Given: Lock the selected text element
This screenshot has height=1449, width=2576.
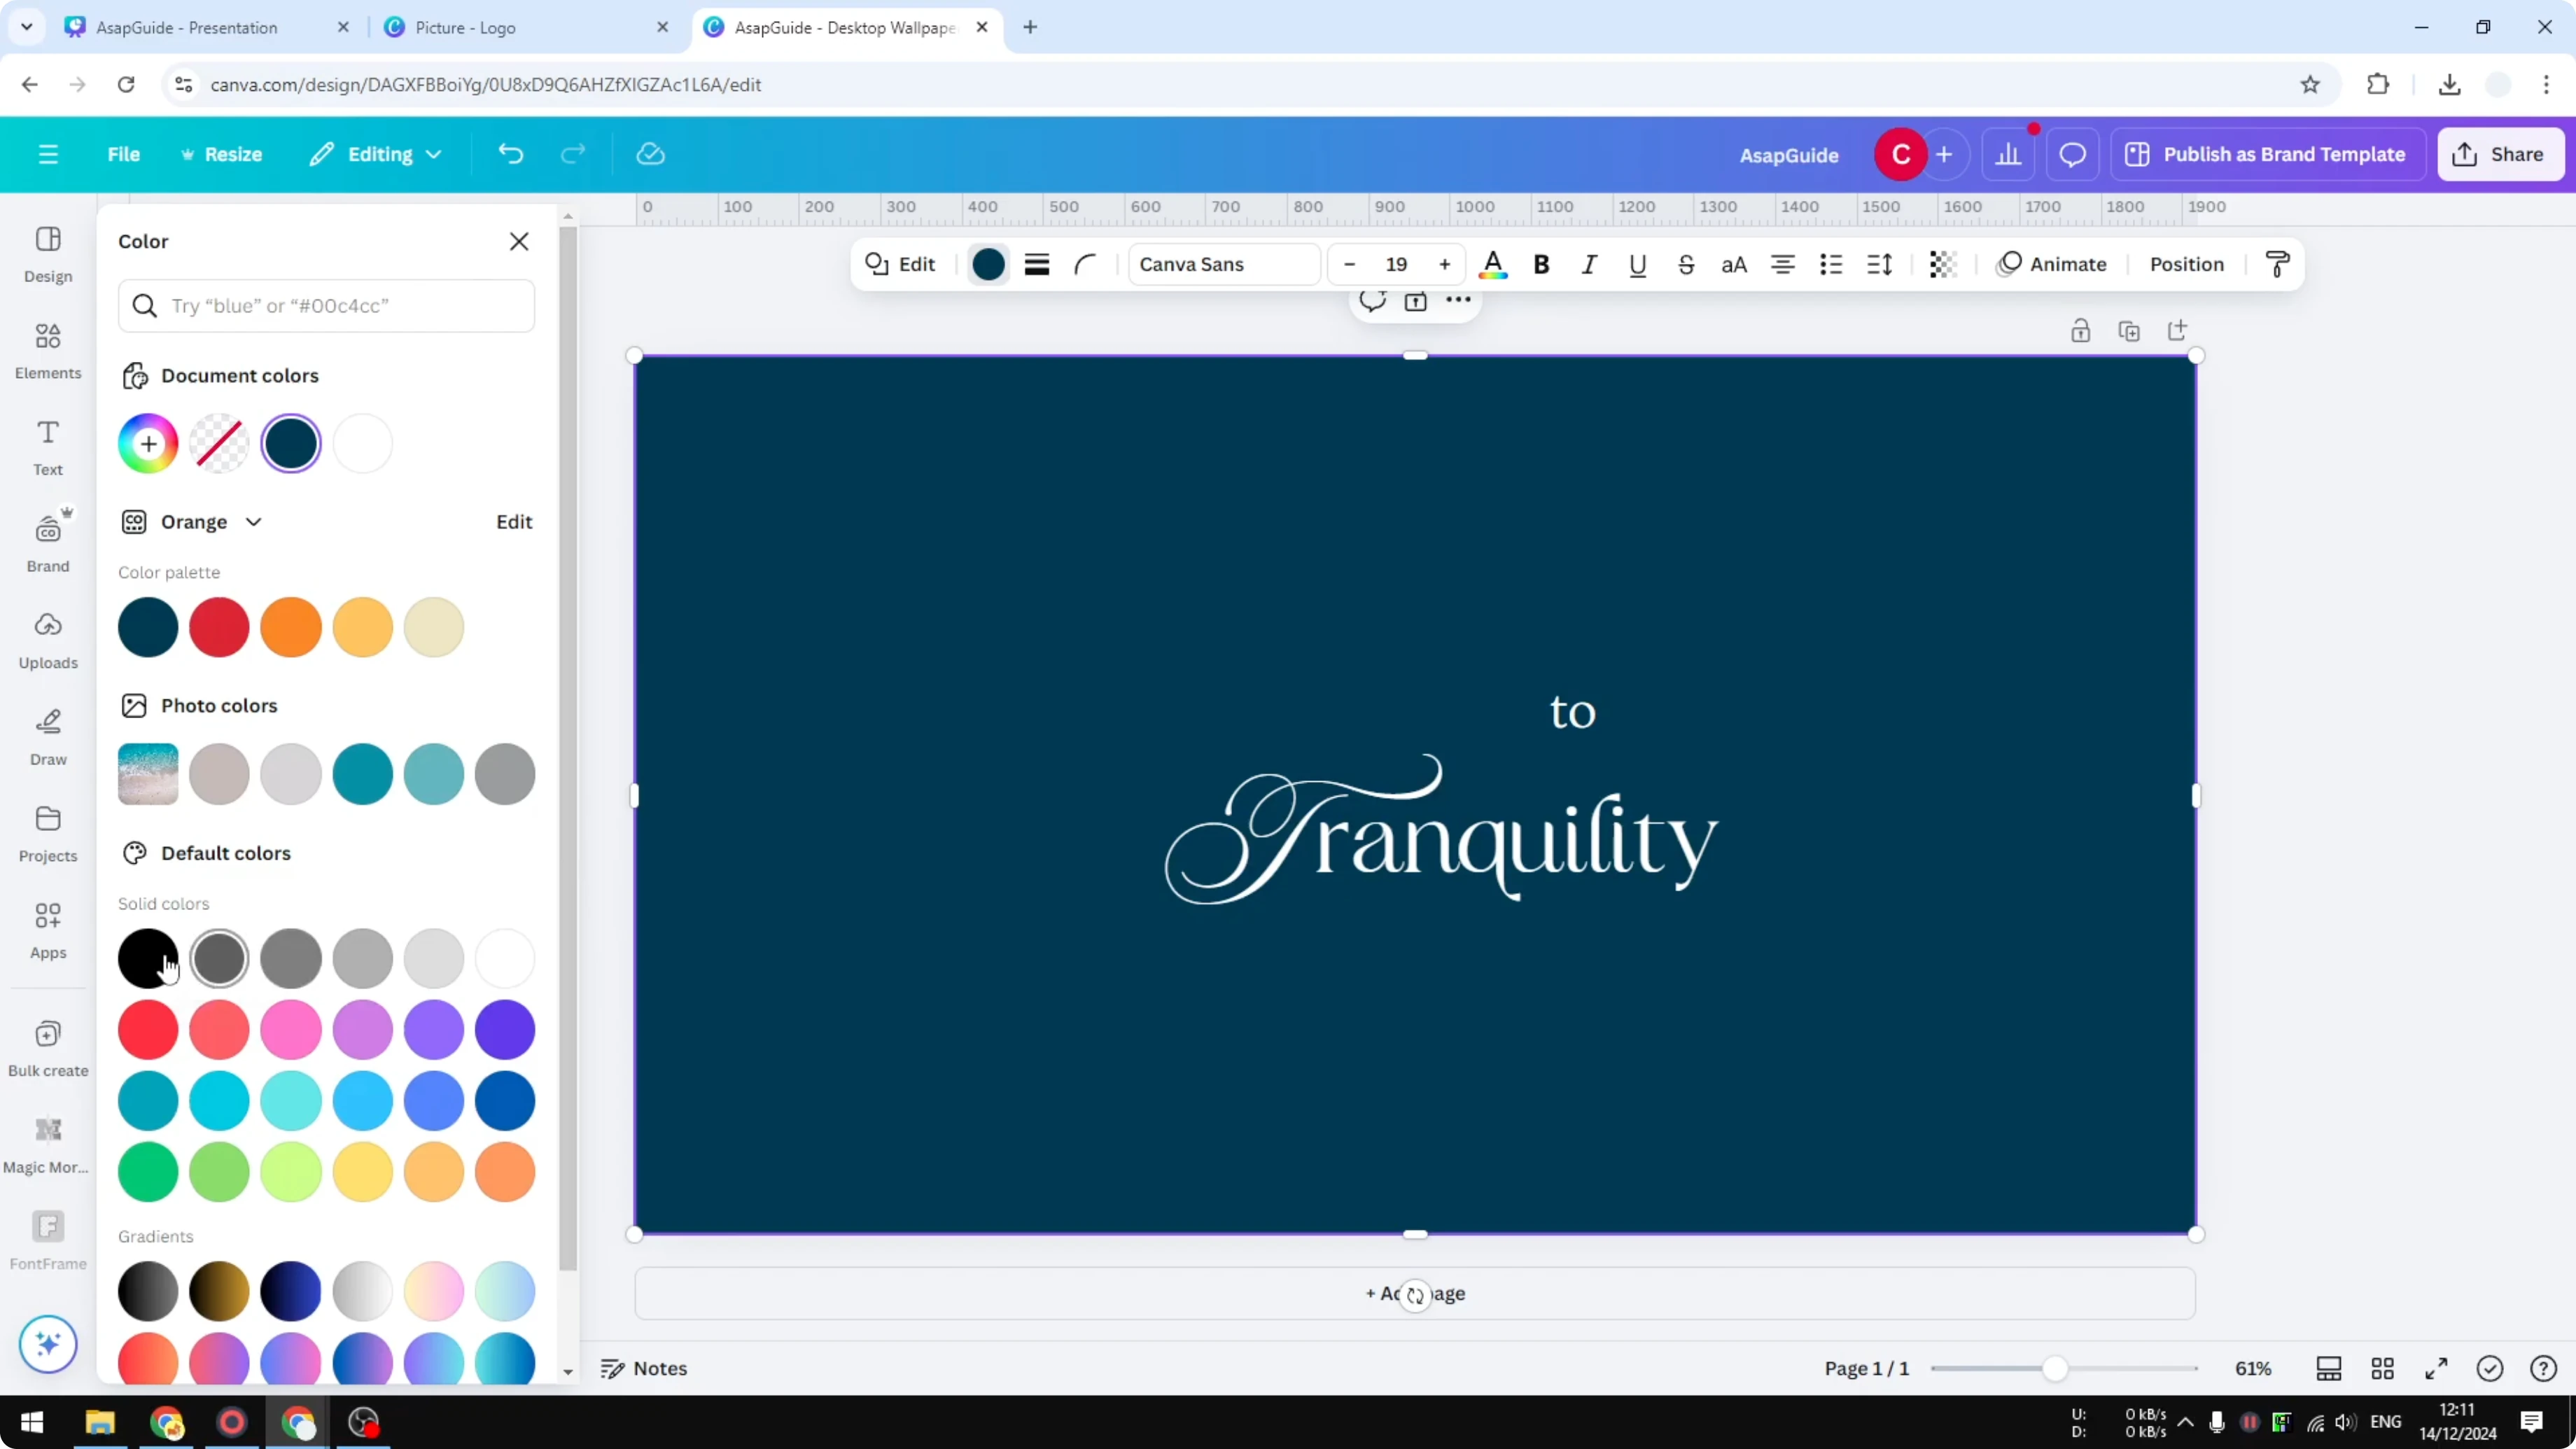Looking at the screenshot, I should pyautogui.click(x=2081, y=330).
